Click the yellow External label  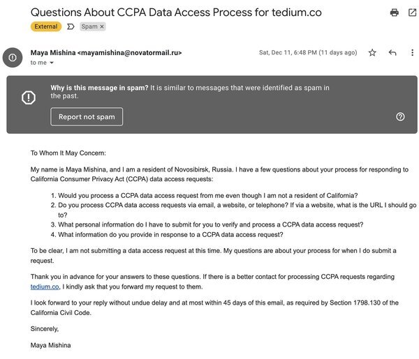point(46,26)
